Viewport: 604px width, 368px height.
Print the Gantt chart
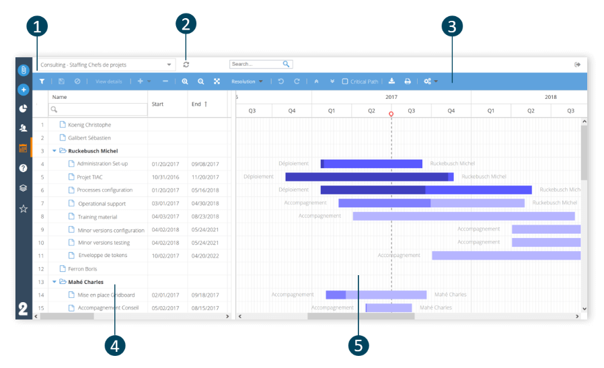(408, 81)
